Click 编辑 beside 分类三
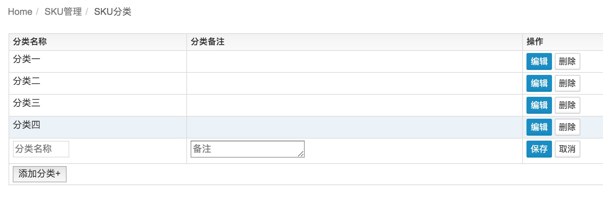603x200 pixels. (539, 105)
